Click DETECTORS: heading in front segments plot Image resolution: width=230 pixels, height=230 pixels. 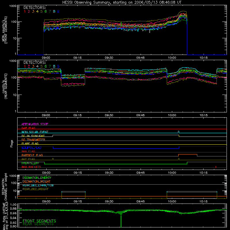(x=35, y=7)
